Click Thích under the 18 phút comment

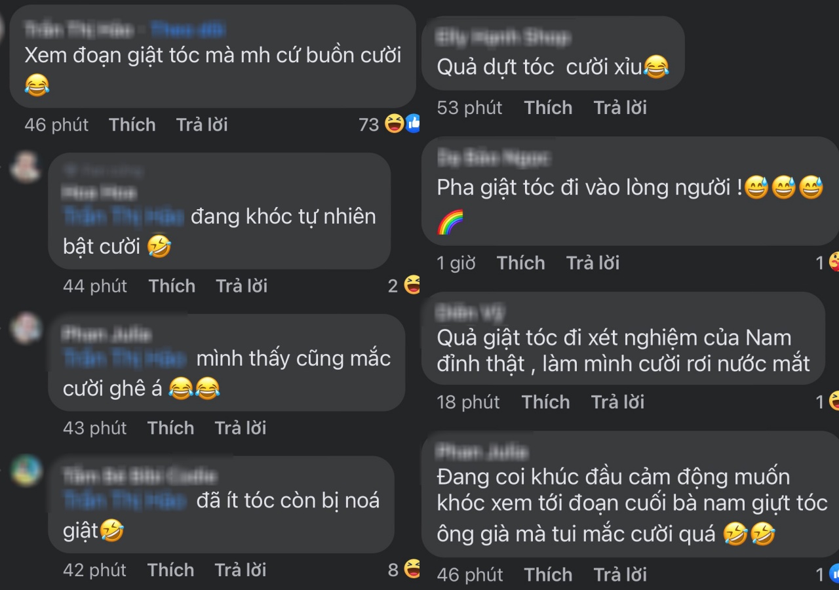[545, 402]
